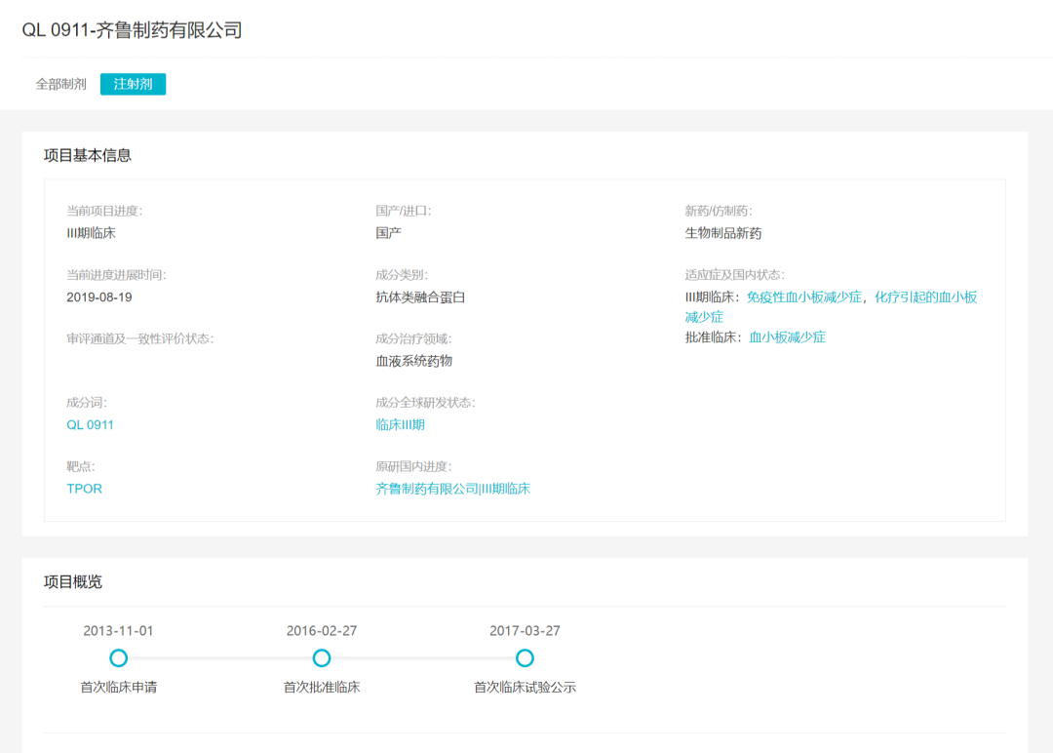Click the page title QL 0911-齐鲁制药有限公司
Viewport: 1053px width, 753px height.
[x=132, y=30]
